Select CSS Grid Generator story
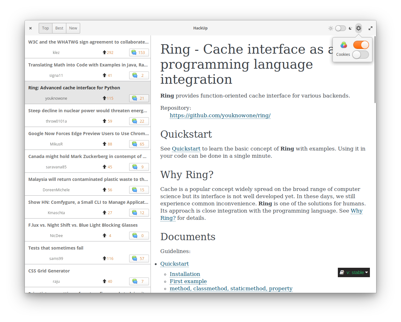401x322 pixels. 88,276
